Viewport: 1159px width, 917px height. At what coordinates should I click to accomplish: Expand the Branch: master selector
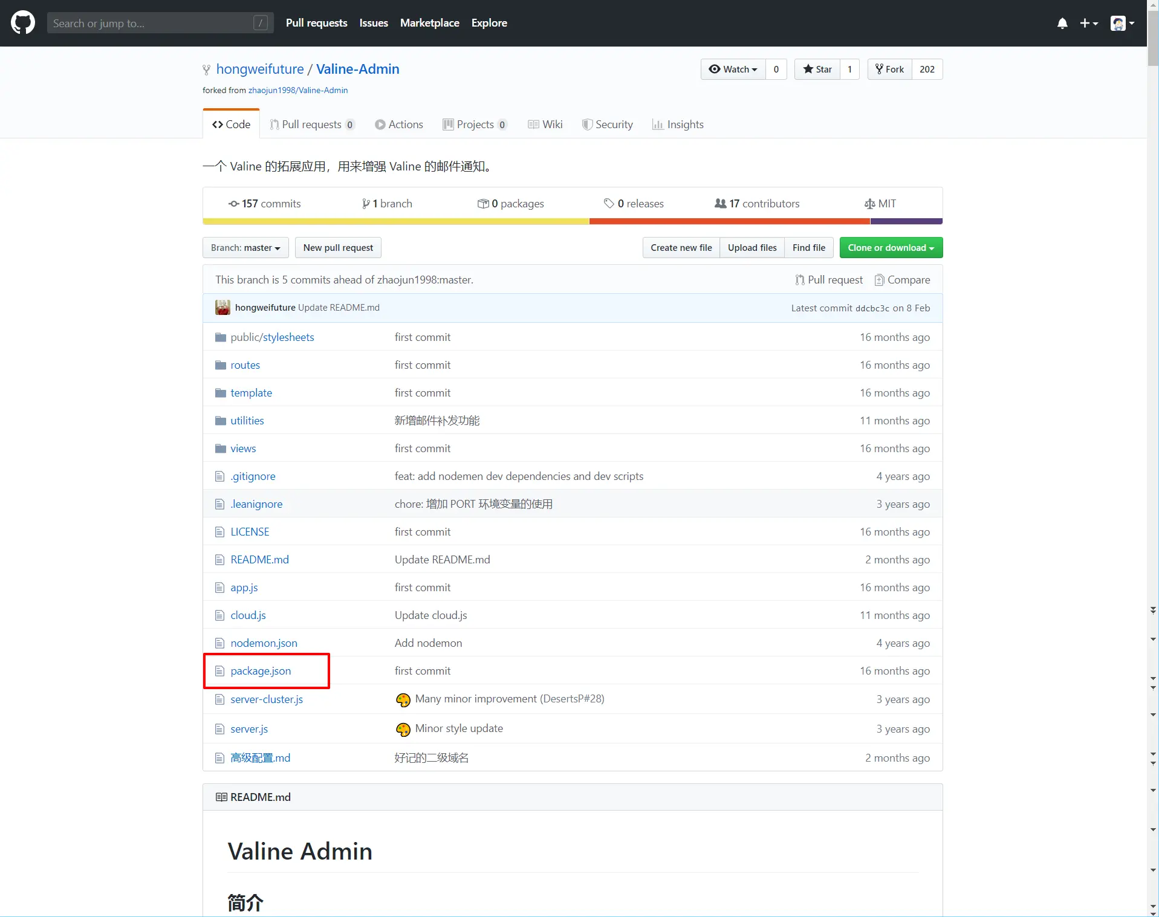point(245,248)
